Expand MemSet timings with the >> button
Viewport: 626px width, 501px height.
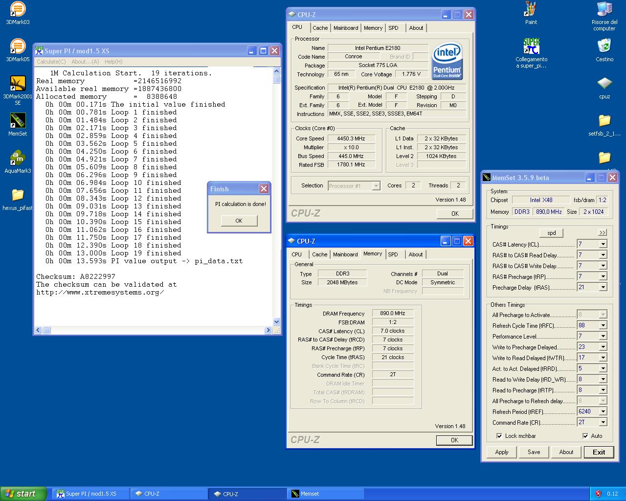coord(602,232)
